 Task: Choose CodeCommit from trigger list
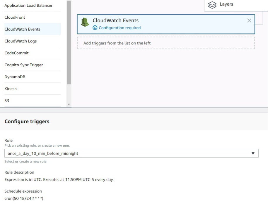(x=33, y=53)
